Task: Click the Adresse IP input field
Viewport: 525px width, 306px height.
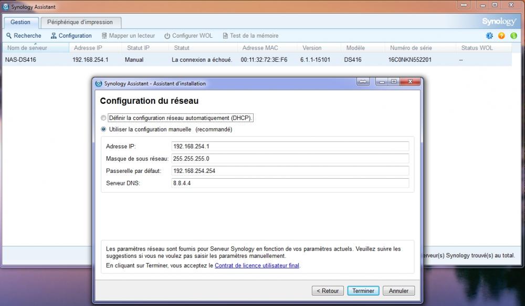Action: click(x=290, y=146)
